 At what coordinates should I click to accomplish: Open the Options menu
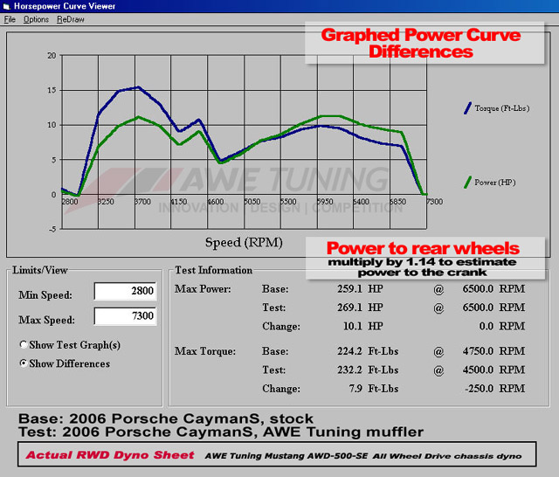[x=36, y=19]
